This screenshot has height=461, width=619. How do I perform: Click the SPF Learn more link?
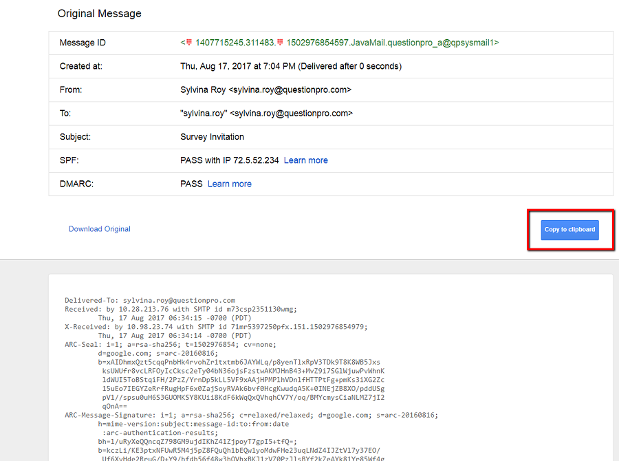(305, 160)
